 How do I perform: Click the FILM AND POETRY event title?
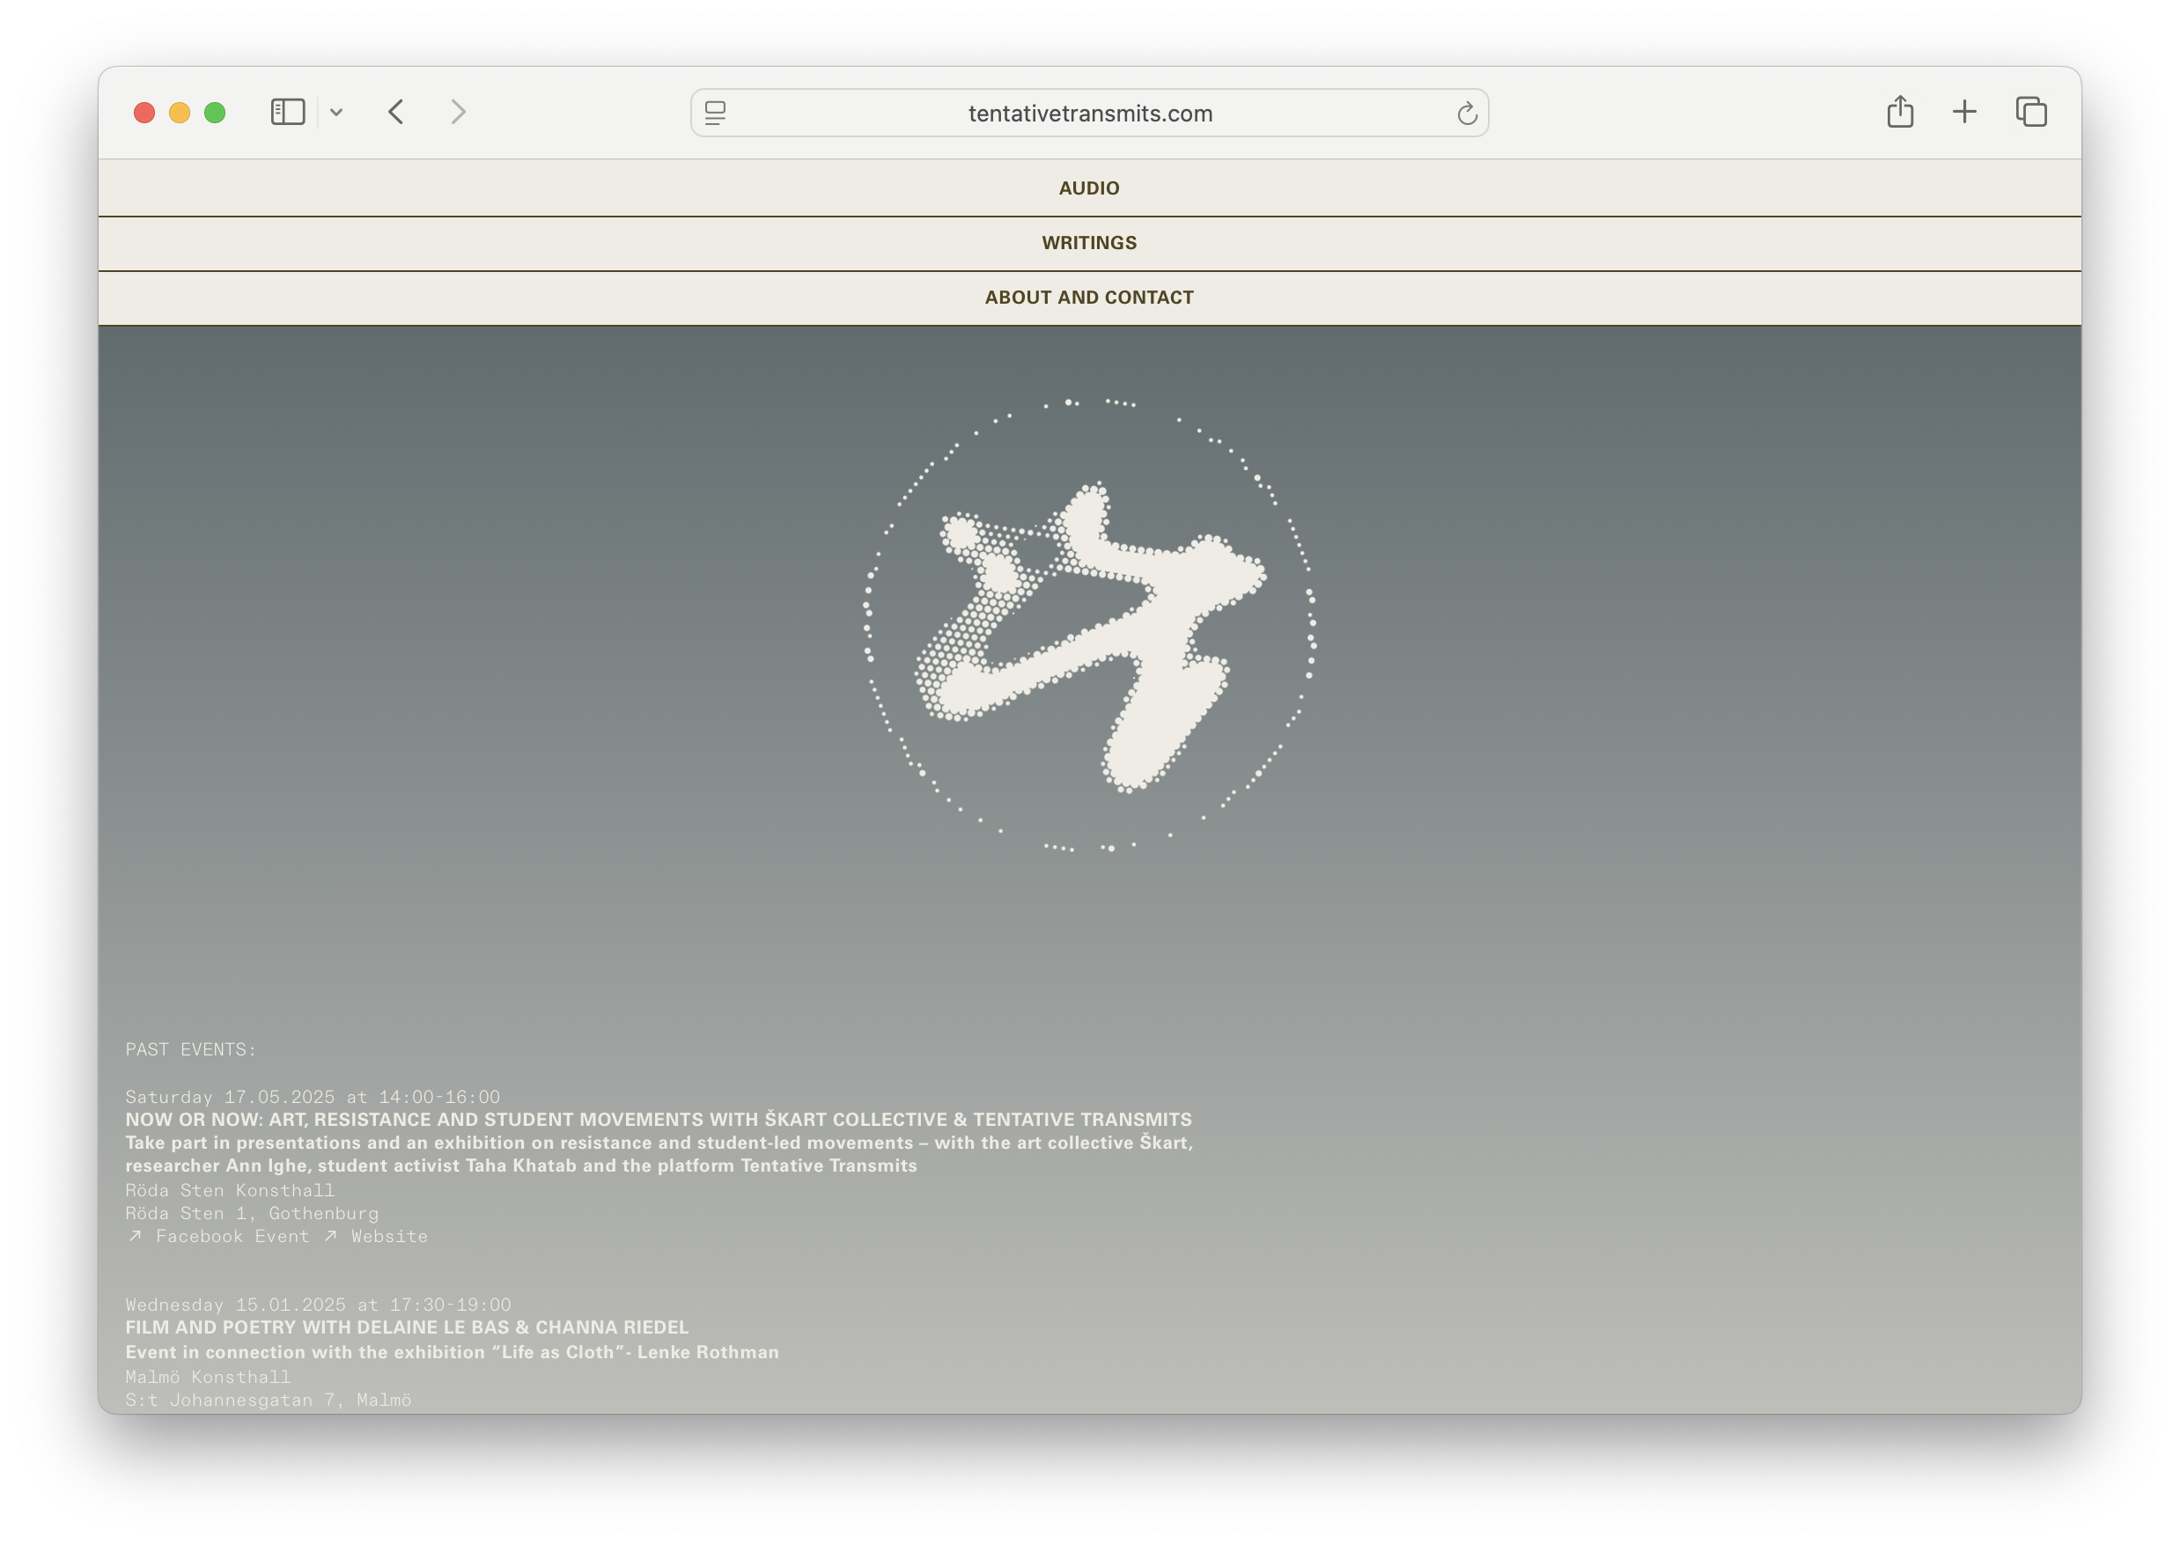click(x=407, y=1327)
